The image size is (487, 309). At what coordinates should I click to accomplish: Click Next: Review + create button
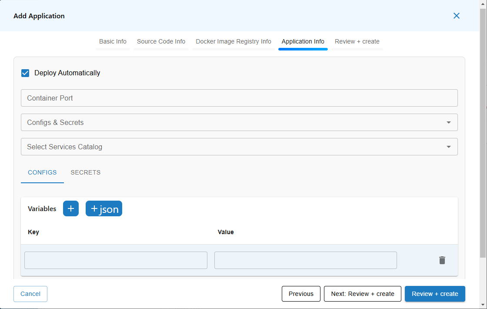363,294
